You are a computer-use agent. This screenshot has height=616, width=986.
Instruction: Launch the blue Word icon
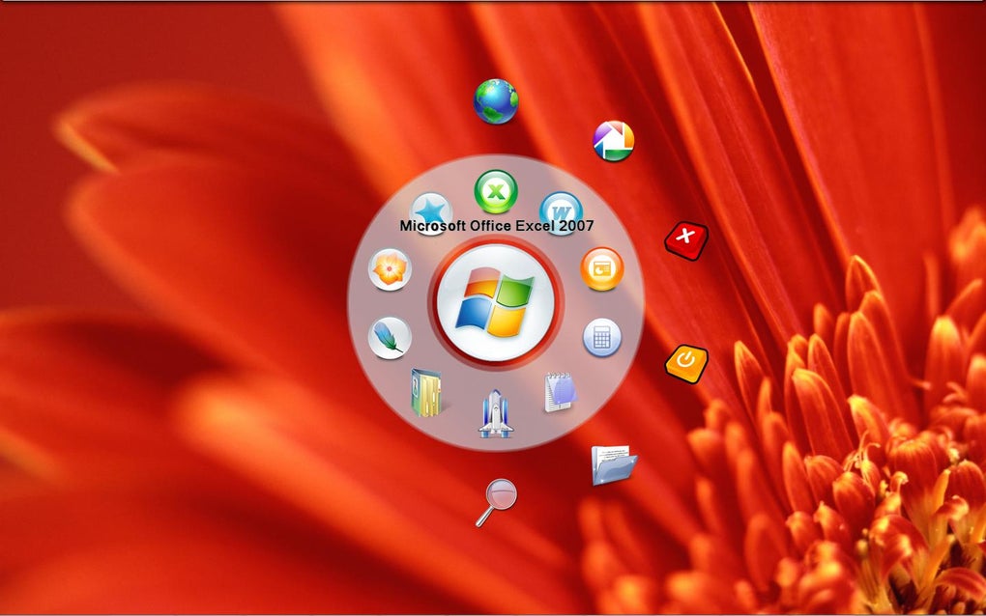pos(561,213)
